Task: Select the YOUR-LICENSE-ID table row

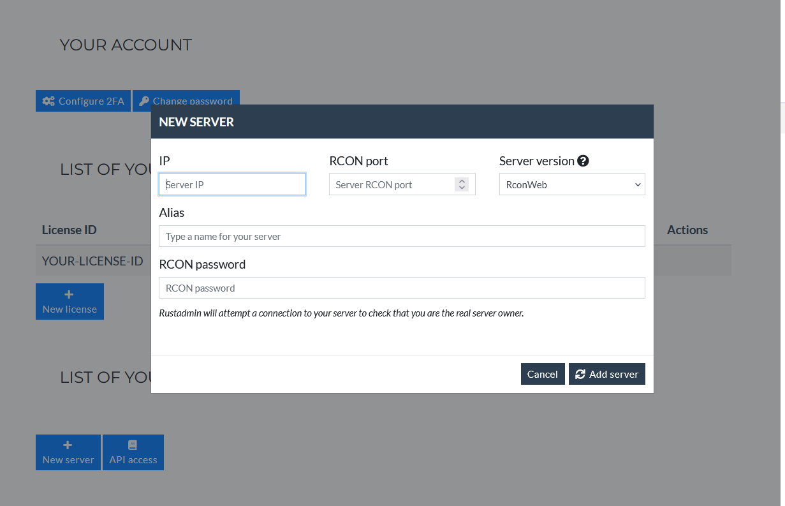Action: click(92, 261)
